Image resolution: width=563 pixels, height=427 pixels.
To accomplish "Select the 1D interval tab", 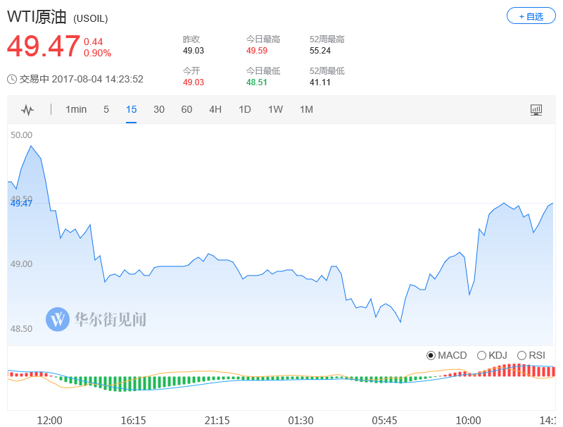I will (244, 109).
